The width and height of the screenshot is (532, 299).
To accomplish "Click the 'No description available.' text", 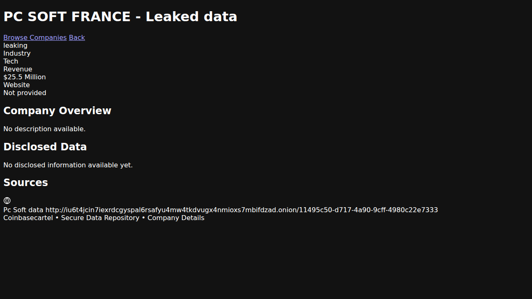I will 44,129.
